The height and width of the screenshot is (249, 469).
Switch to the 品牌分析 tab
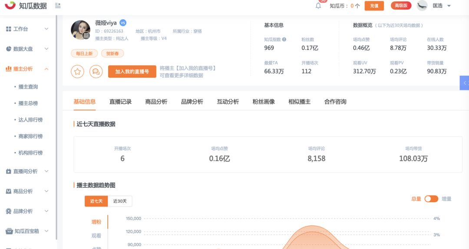(192, 102)
